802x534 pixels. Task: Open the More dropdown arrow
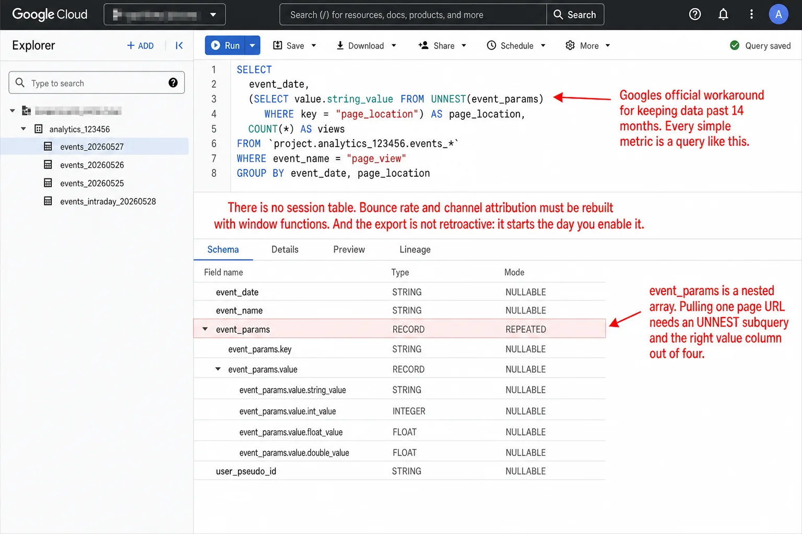[x=608, y=46]
